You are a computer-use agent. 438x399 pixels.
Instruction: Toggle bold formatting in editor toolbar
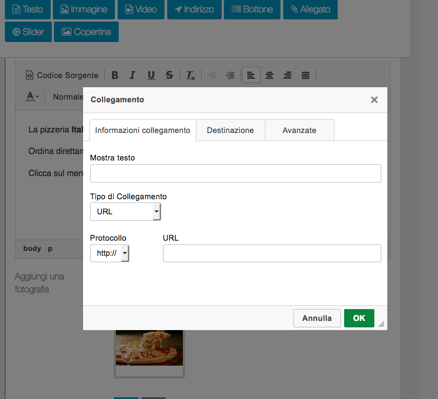point(115,75)
